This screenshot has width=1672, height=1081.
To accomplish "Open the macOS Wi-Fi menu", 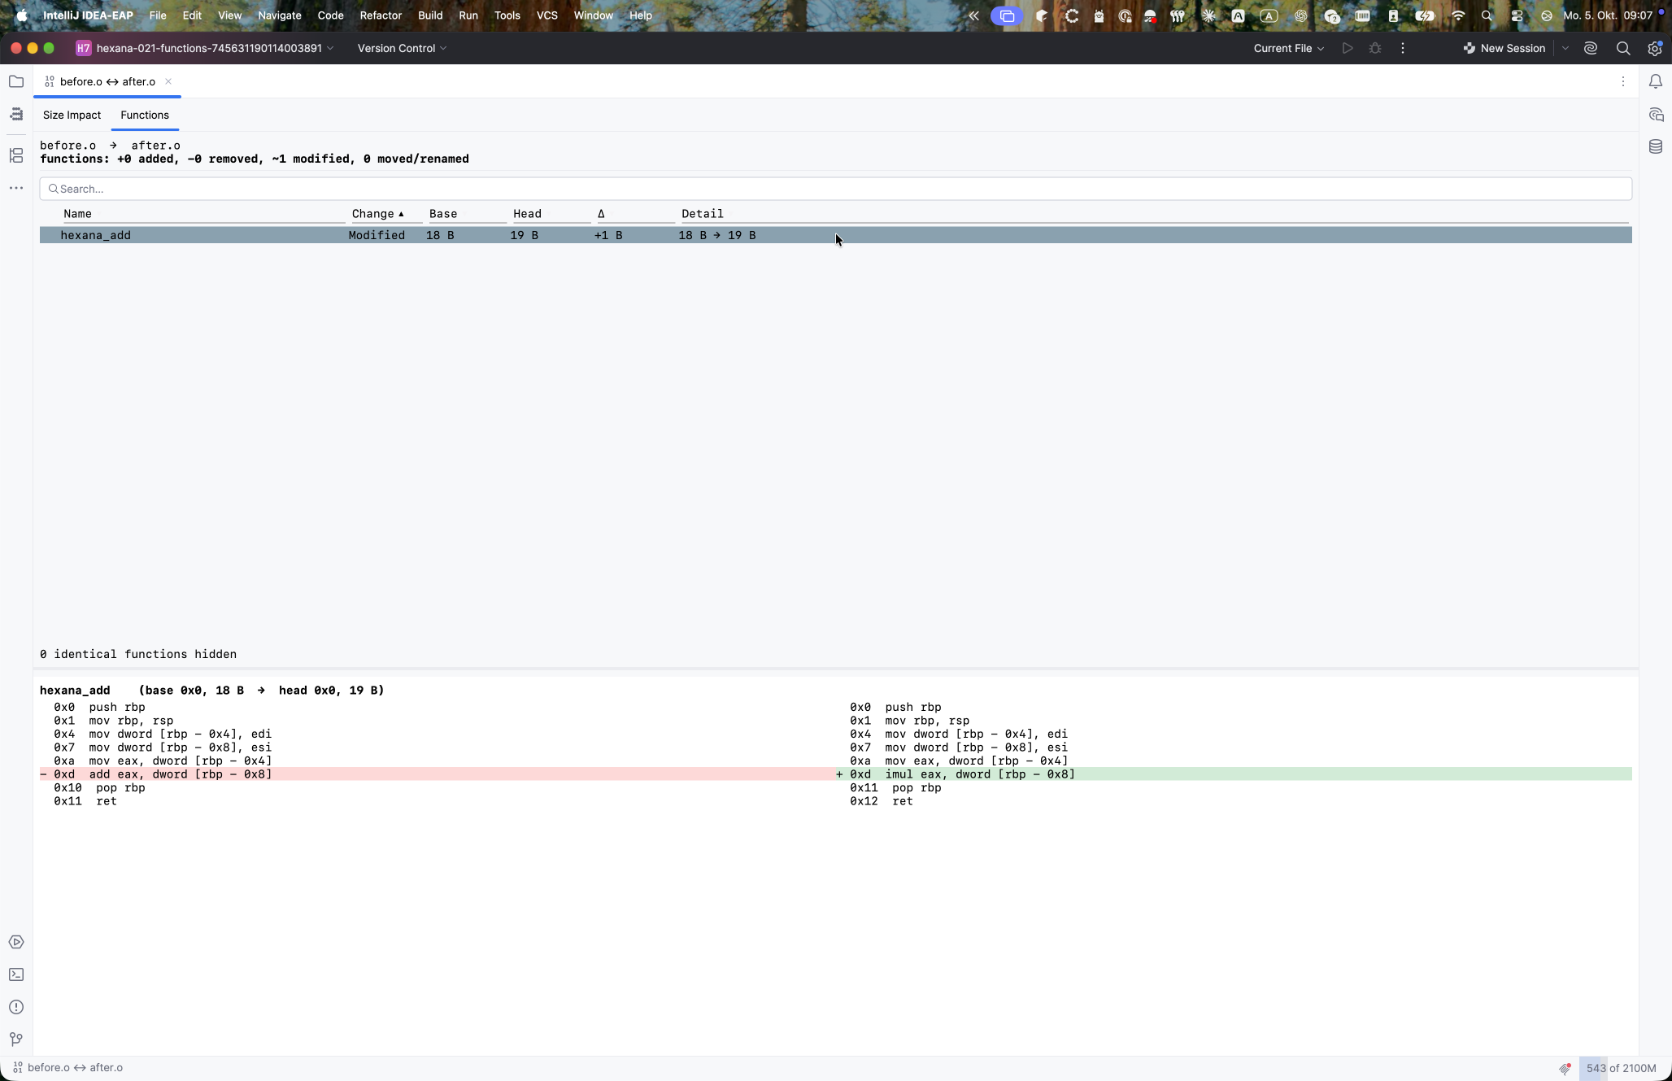I will tap(1458, 15).
